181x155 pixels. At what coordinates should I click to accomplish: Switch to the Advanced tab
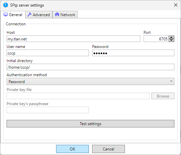(39, 15)
